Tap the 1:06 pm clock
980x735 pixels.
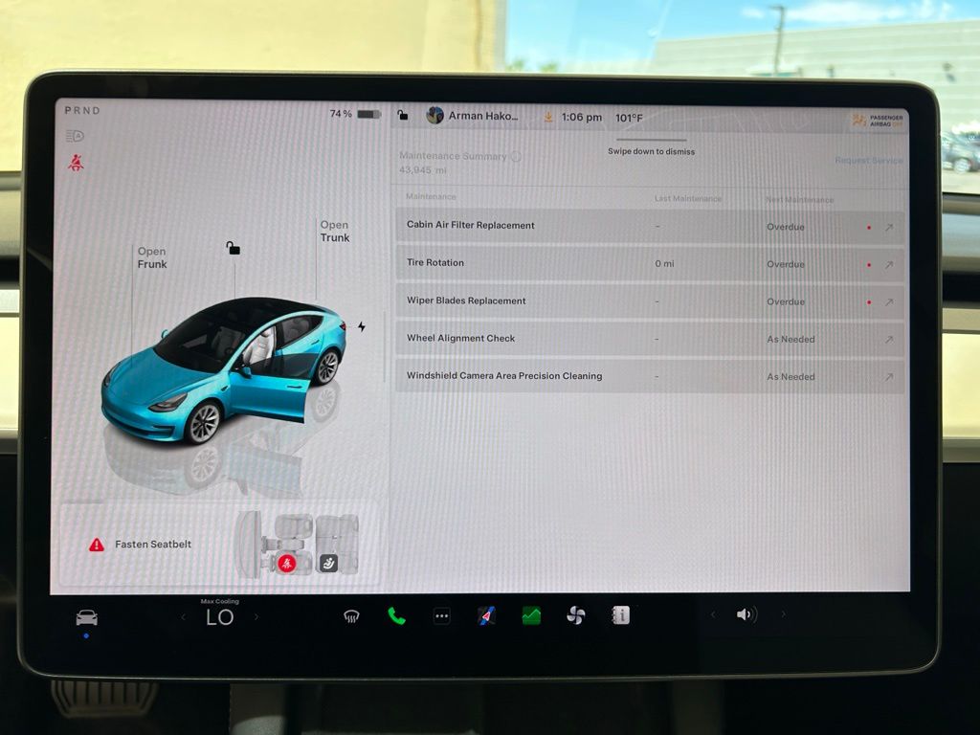tap(581, 117)
